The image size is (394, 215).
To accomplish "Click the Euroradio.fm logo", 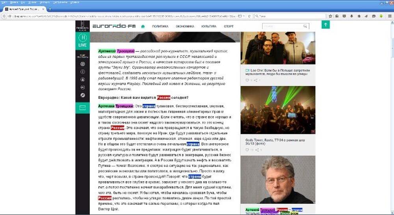I will (x=114, y=26).
